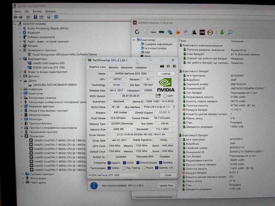Select NVIDIA GeForce GTX 1050 in device tree
275x206 pixels.
49,67
